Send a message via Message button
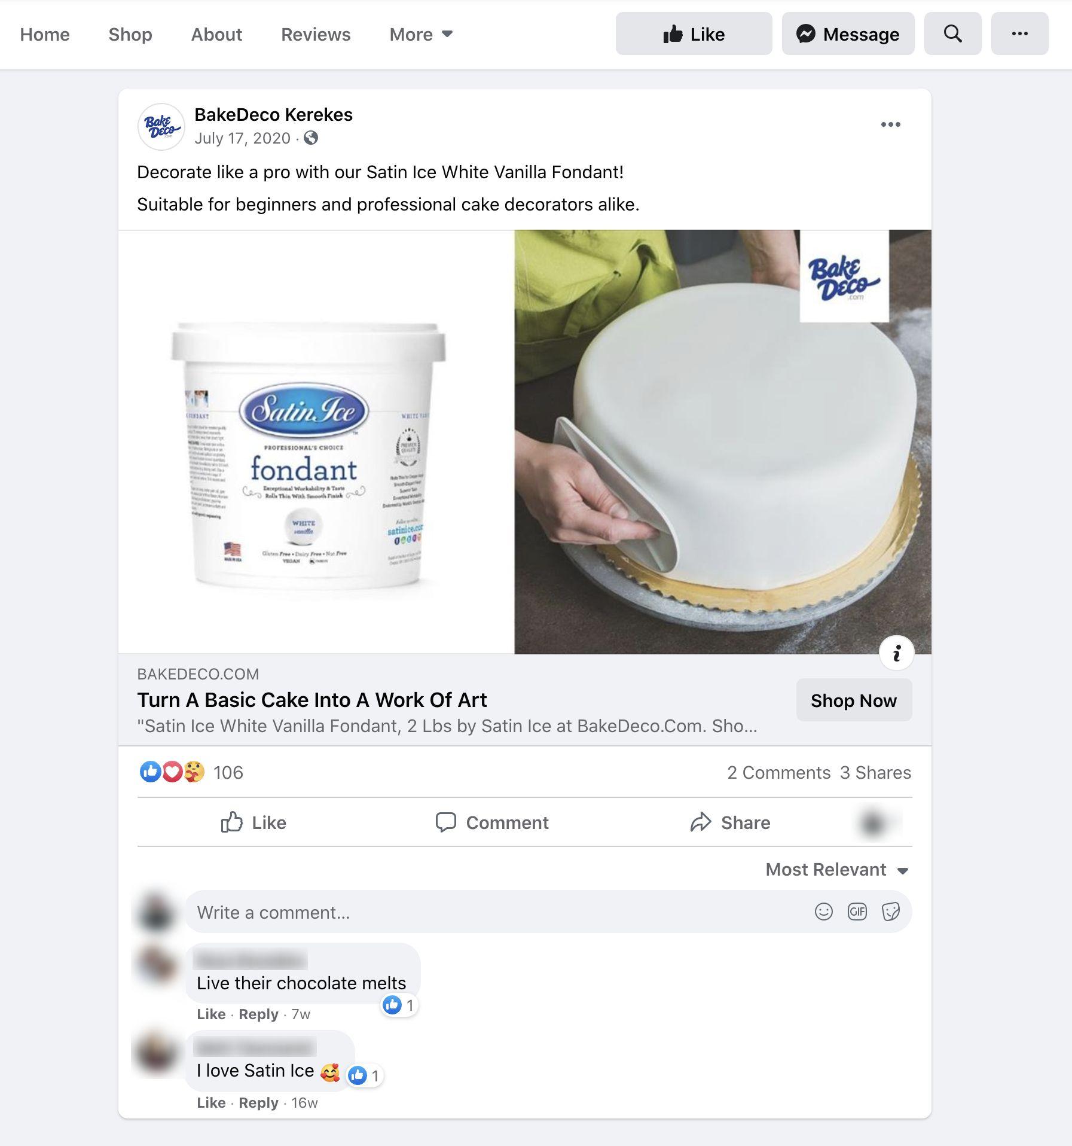 [x=848, y=33]
